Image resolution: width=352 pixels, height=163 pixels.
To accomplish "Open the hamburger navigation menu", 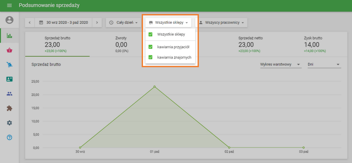I will pyautogui.click(x=9, y=5).
